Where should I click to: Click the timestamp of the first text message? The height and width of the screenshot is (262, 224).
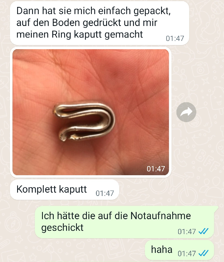click(x=175, y=38)
